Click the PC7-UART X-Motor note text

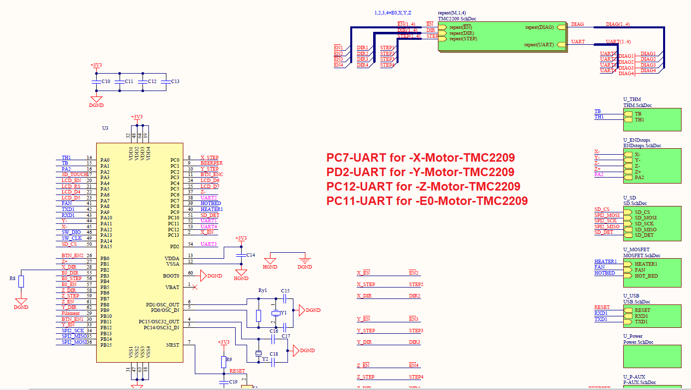(x=420, y=158)
